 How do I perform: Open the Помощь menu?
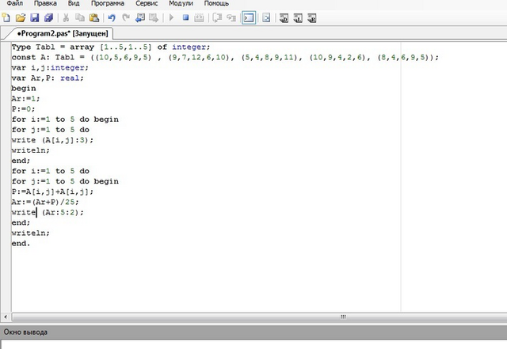pyautogui.click(x=216, y=3)
